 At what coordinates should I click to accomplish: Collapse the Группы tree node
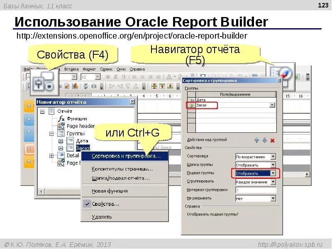(x=51, y=134)
